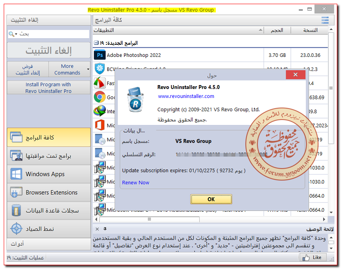
Task: Click the horizontal scrollbar thumb of program list
Action: (149, 219)
